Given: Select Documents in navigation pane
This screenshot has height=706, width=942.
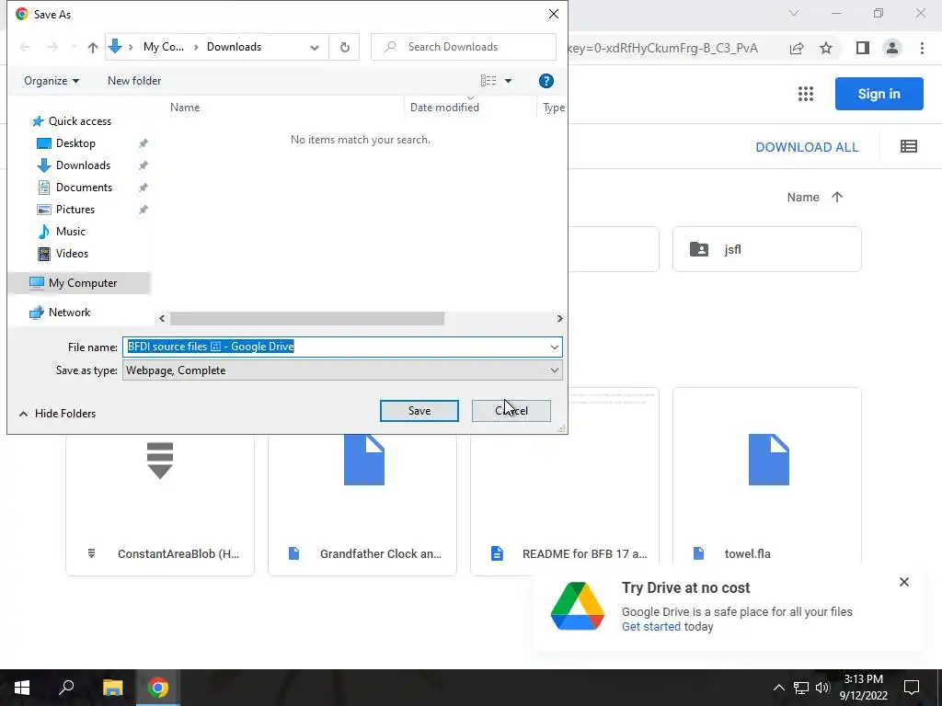Looking at the screenshot, I should click(x=84, y=188).
